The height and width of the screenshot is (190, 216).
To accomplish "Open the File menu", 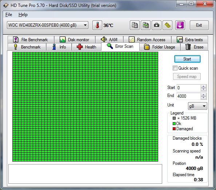I will pyautogui.click(x=9, y=15).
